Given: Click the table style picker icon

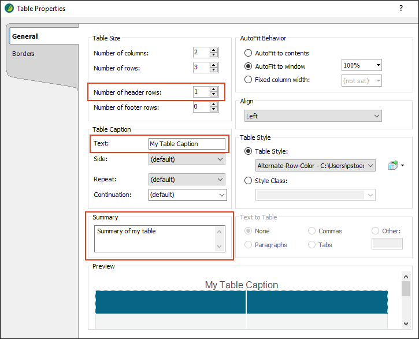Looking at the screenshot, I should click(393, 166).
